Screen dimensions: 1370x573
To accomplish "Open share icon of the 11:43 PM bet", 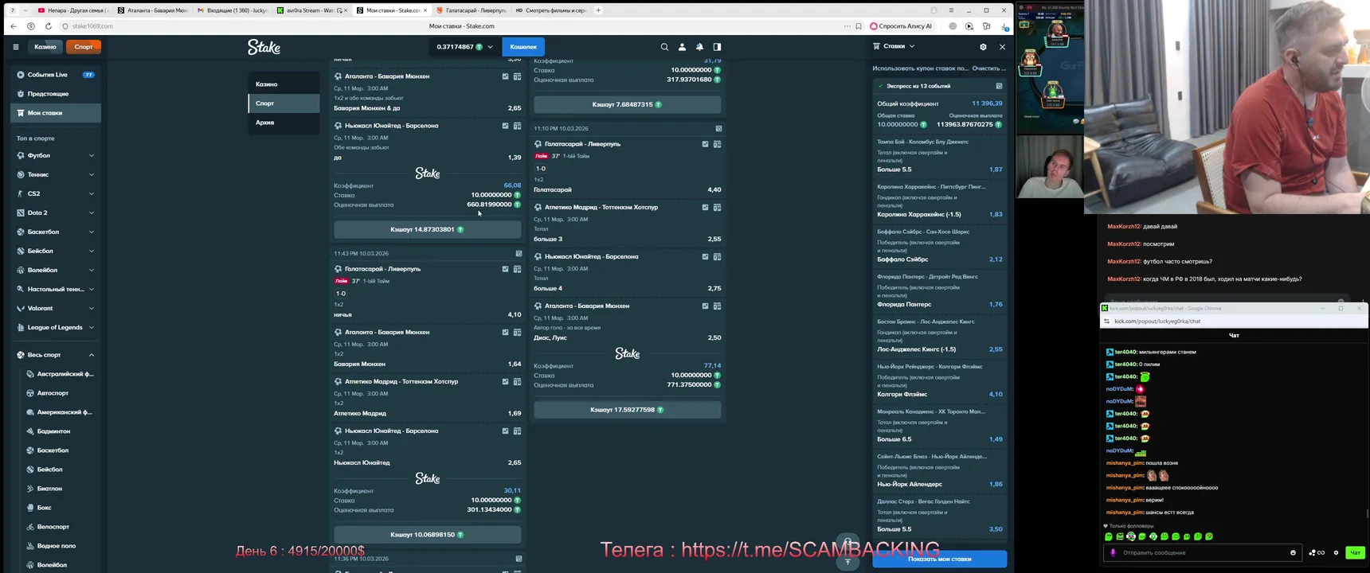I will pos(519,254).
